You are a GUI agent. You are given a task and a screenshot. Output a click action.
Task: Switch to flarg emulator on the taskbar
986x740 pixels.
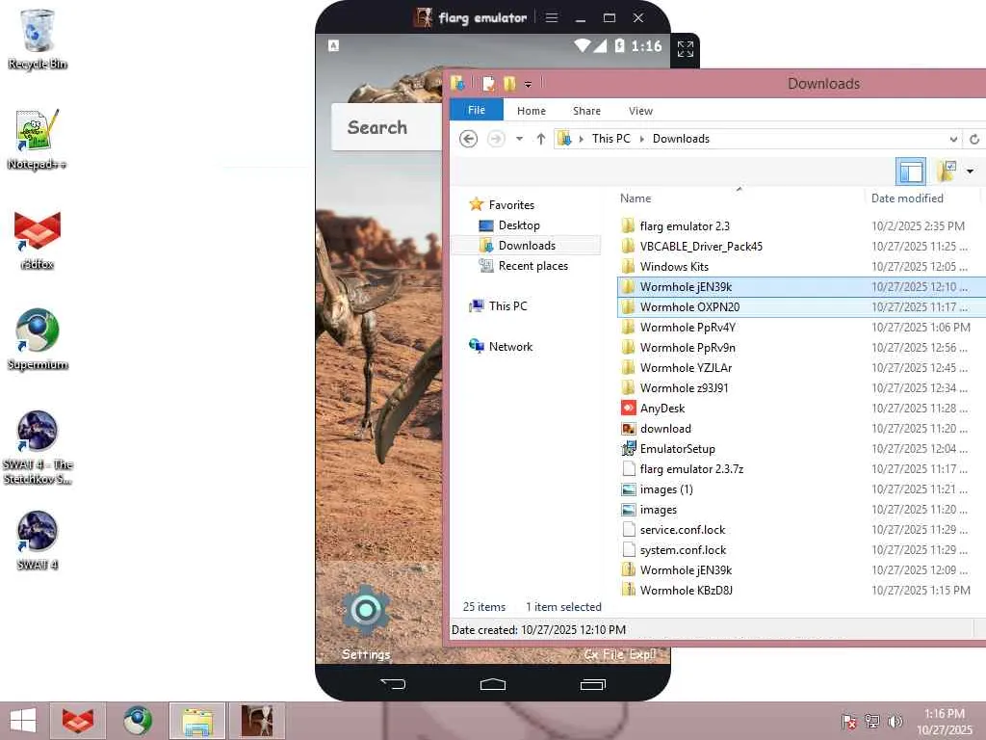coord(256,721)
